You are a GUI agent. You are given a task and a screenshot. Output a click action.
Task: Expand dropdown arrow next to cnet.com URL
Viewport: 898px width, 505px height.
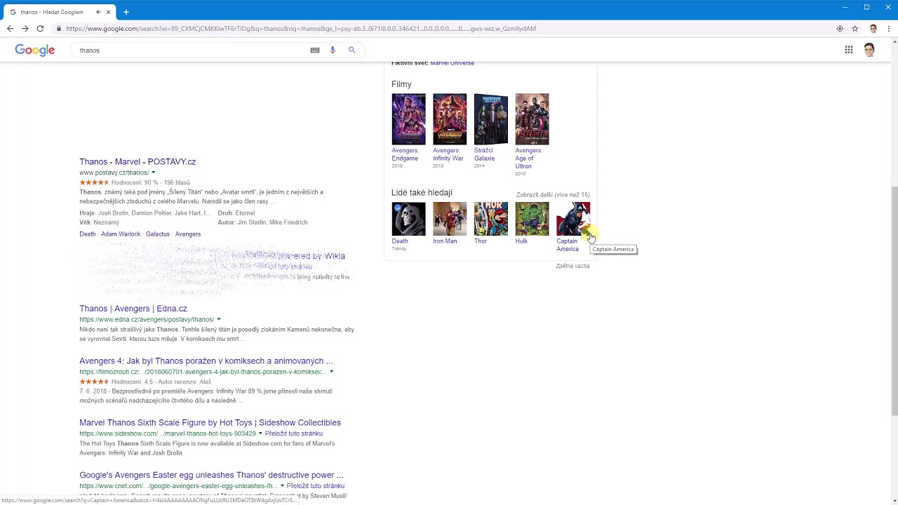click(283, 486)
